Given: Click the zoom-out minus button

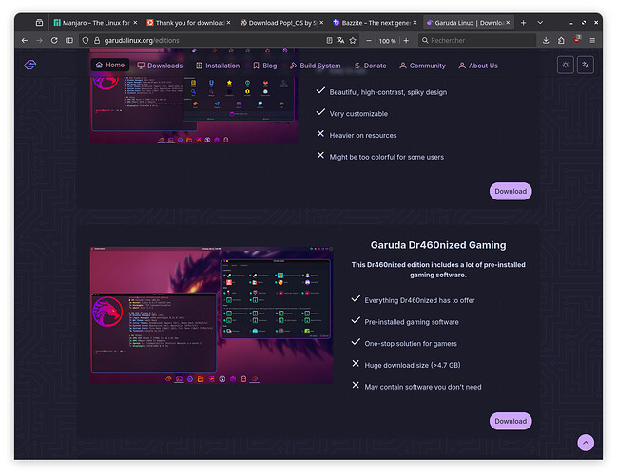Looking at the screenshot, I should pos(368,40).
